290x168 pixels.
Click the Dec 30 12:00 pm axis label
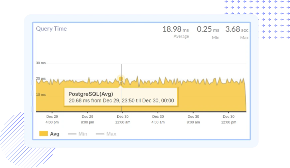[229, 119]
